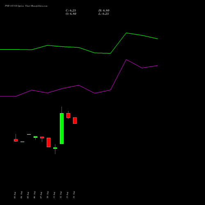Click the red candlestick on 07 Aug
This screenshot has width=205, height=205.
(x=42, y=137)
